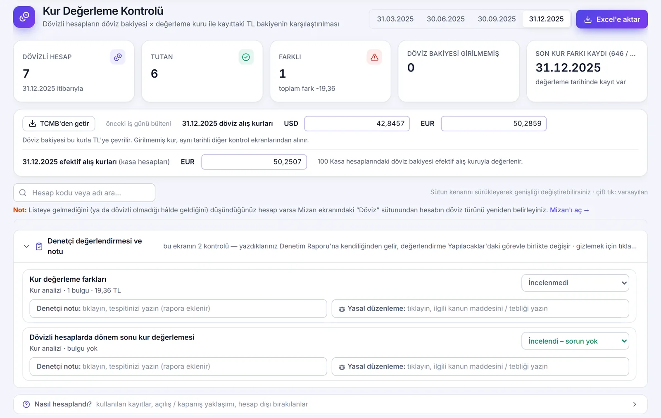Click the Dövizli Hesap card value 7

pos(26,74)
